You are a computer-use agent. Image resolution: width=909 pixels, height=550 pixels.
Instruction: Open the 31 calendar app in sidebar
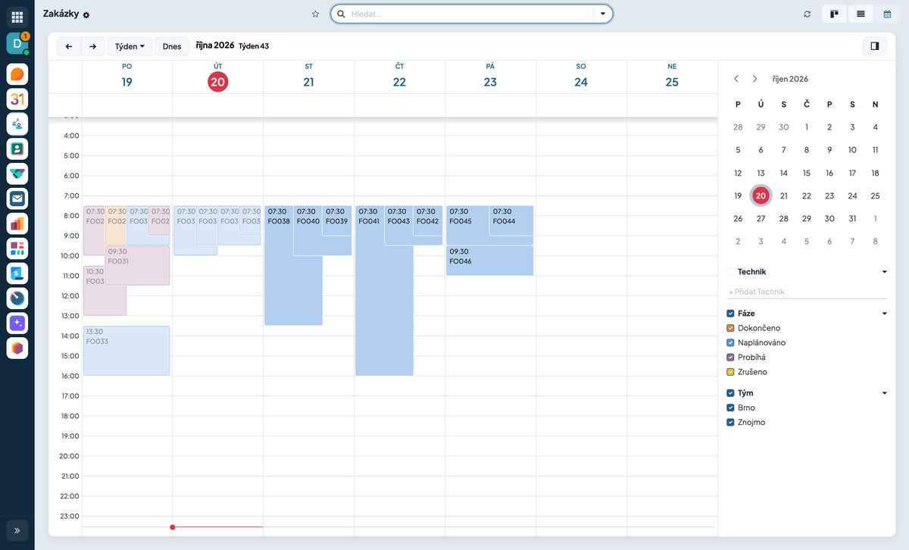point(17,99)
